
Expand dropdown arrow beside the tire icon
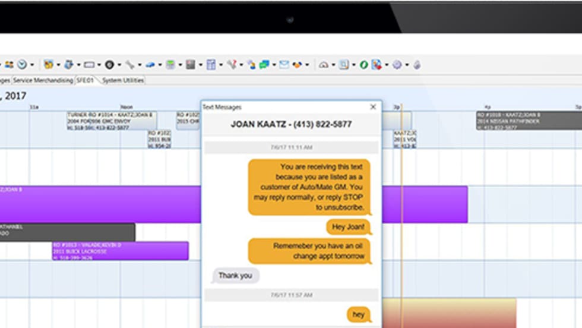(x=119, y=65)
